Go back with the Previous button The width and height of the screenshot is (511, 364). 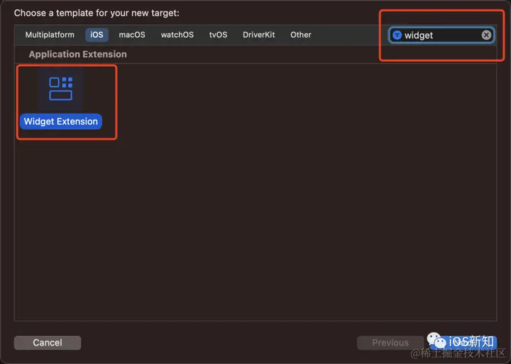pyautogui.click(x=390, y=343)
